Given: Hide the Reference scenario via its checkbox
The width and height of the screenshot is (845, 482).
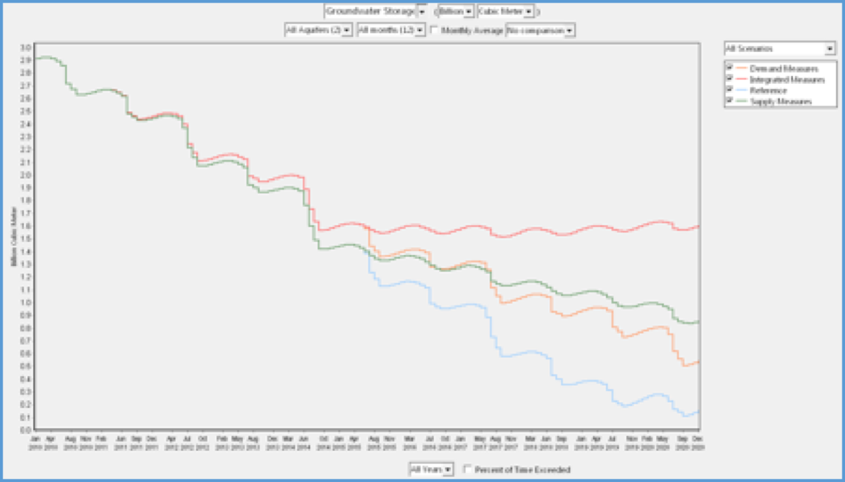Looking at the screenshot, I should pyautogui.click(x=730, y=90).
